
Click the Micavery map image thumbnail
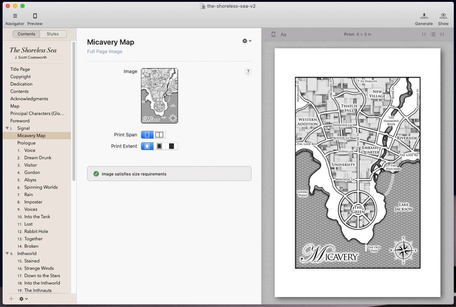pyautogui.click(x=159, y=96)
